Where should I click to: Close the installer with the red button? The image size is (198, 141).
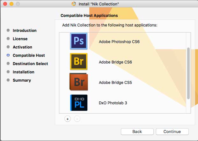click(5, 4)
